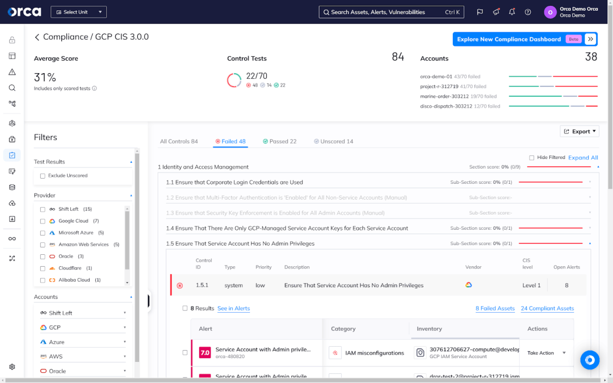Open the lock icon in left sidebar
This screenshot has width=613, height=383.
12,40
